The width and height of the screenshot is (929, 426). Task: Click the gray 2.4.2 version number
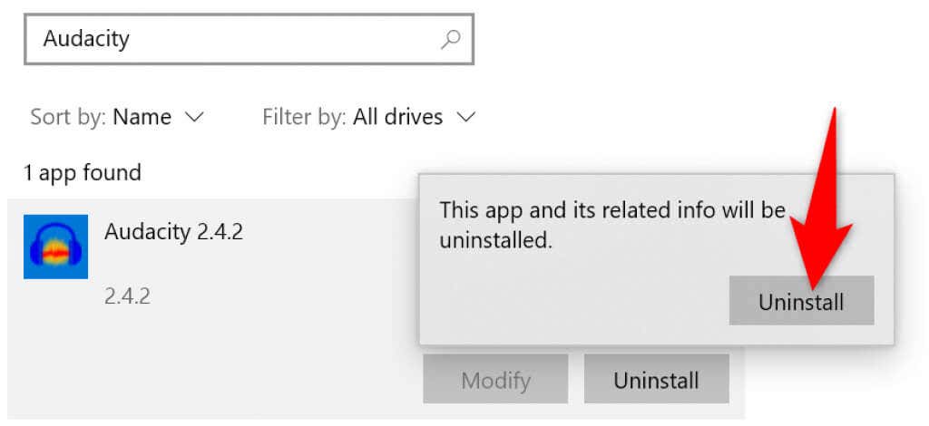pos(127,296)
